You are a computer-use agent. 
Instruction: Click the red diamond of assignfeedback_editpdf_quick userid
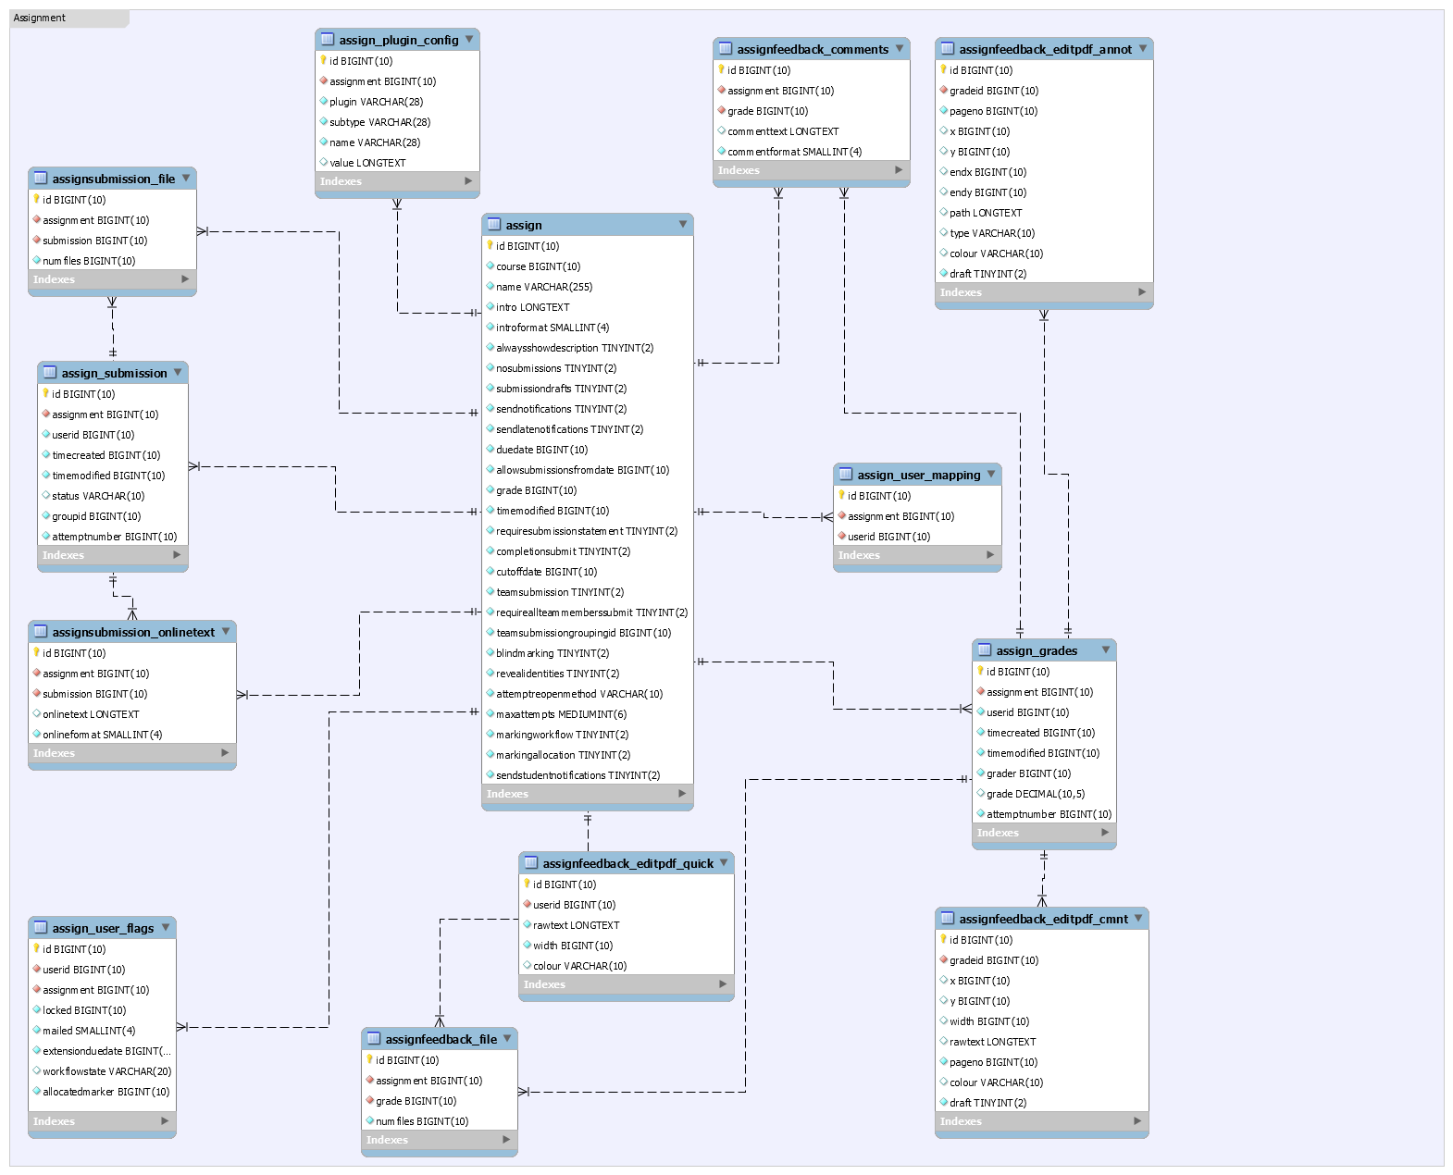[528, 904]
